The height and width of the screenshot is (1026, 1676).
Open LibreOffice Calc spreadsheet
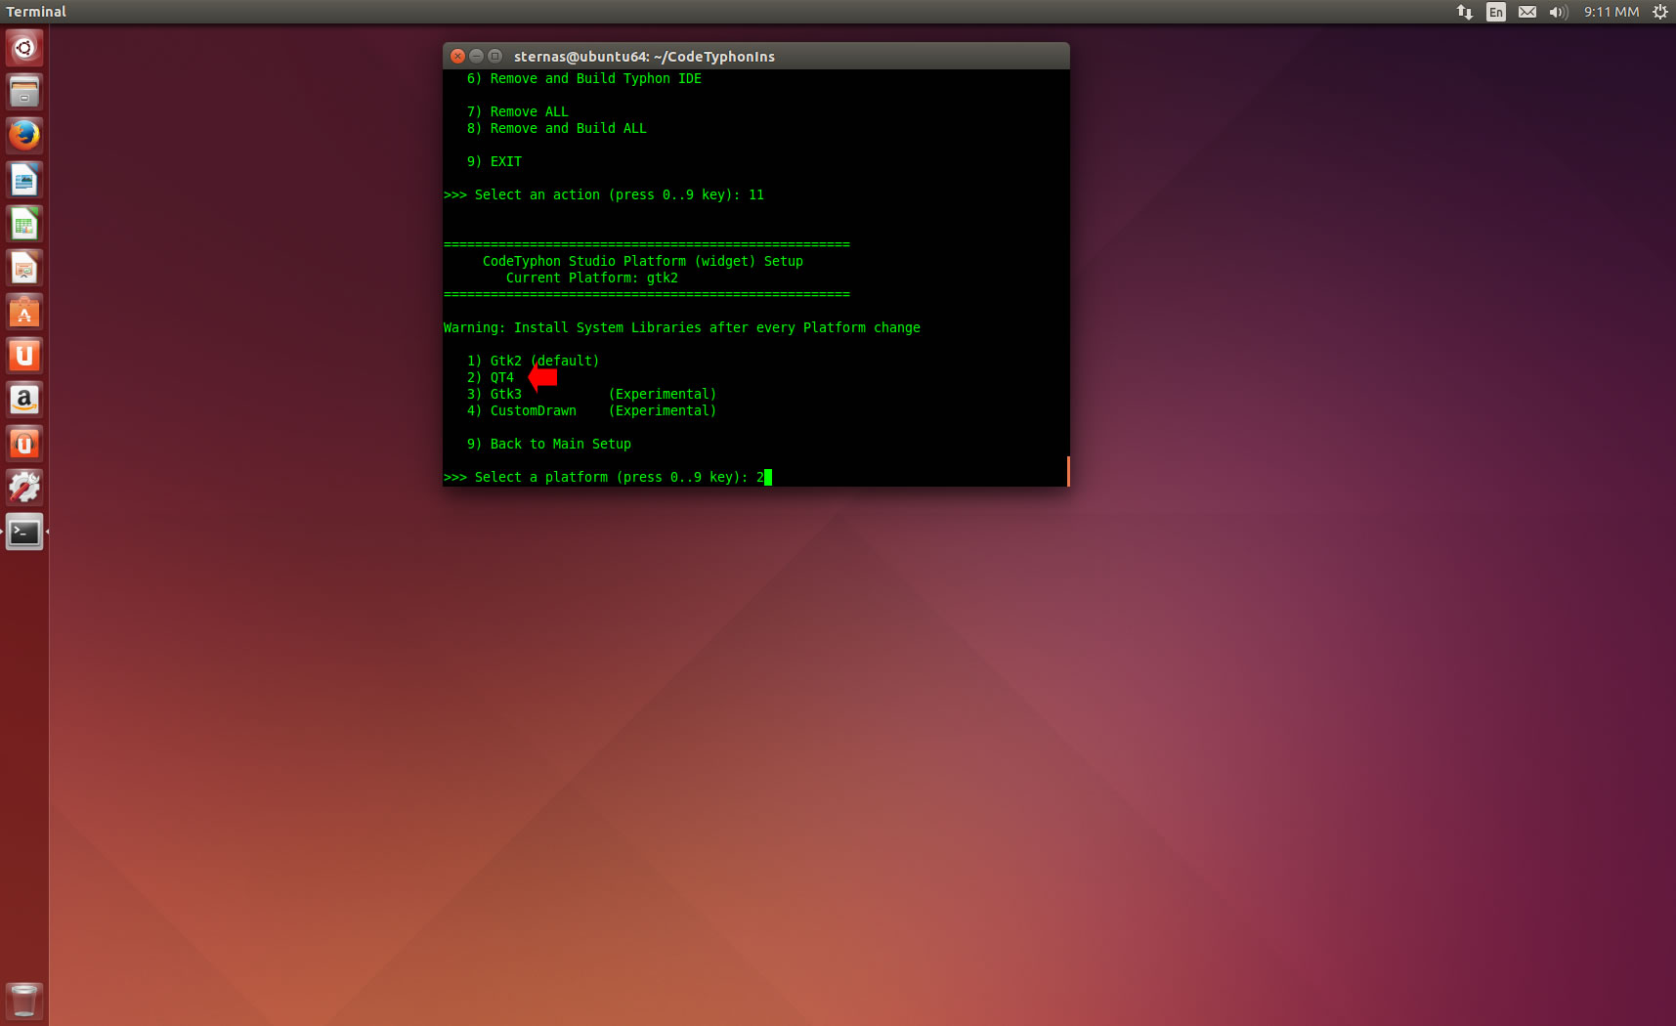pyautogui.click(x=24, y=224)
